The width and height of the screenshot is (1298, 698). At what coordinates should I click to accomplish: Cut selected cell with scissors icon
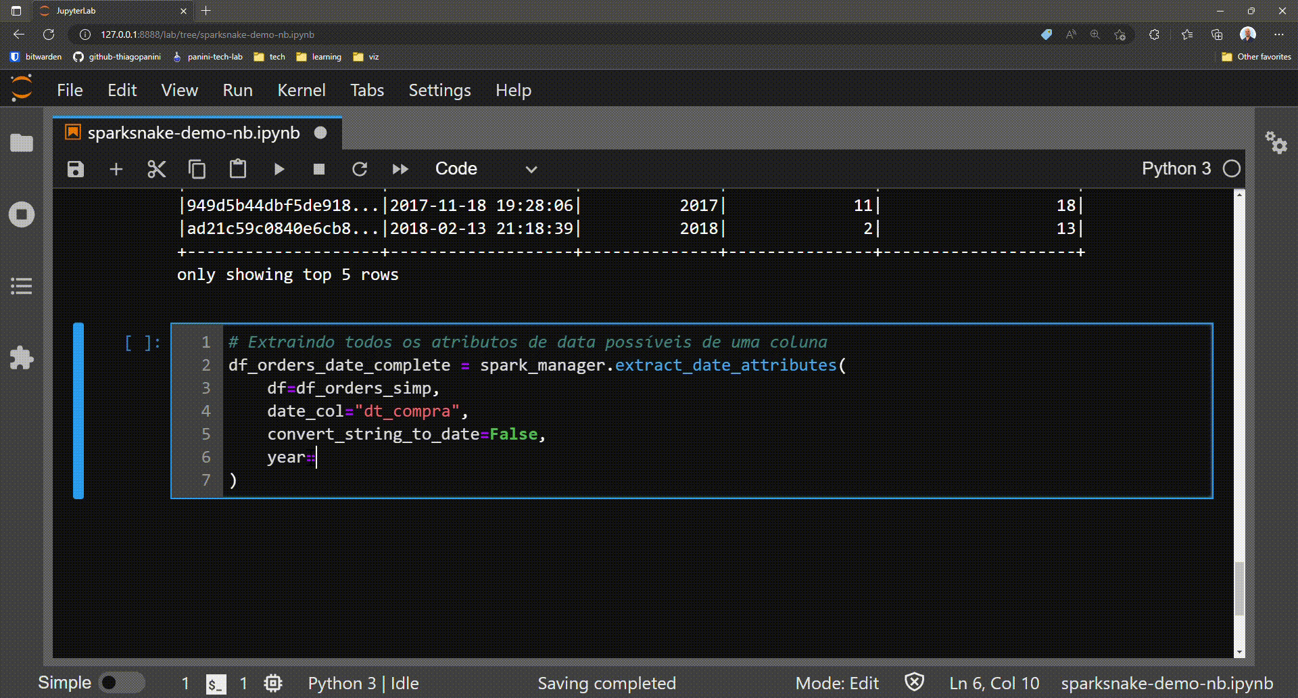click(157, 169)
